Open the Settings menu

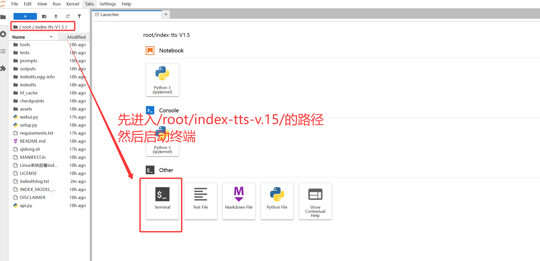coord(108,4)
